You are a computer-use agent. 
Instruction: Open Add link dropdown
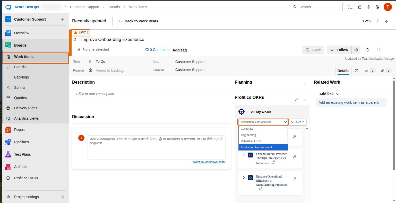(x=329, y=94)
